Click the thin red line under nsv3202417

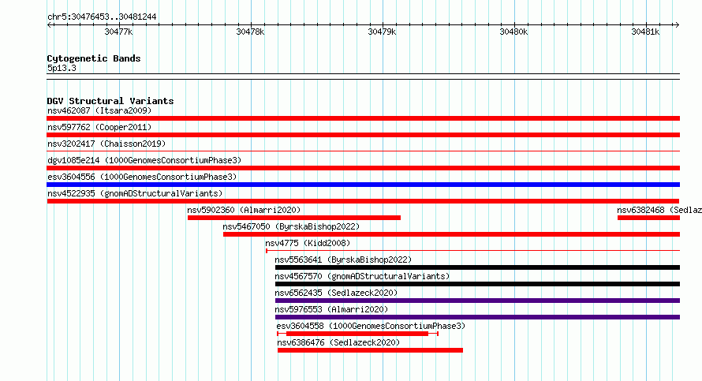coord(363,151)
